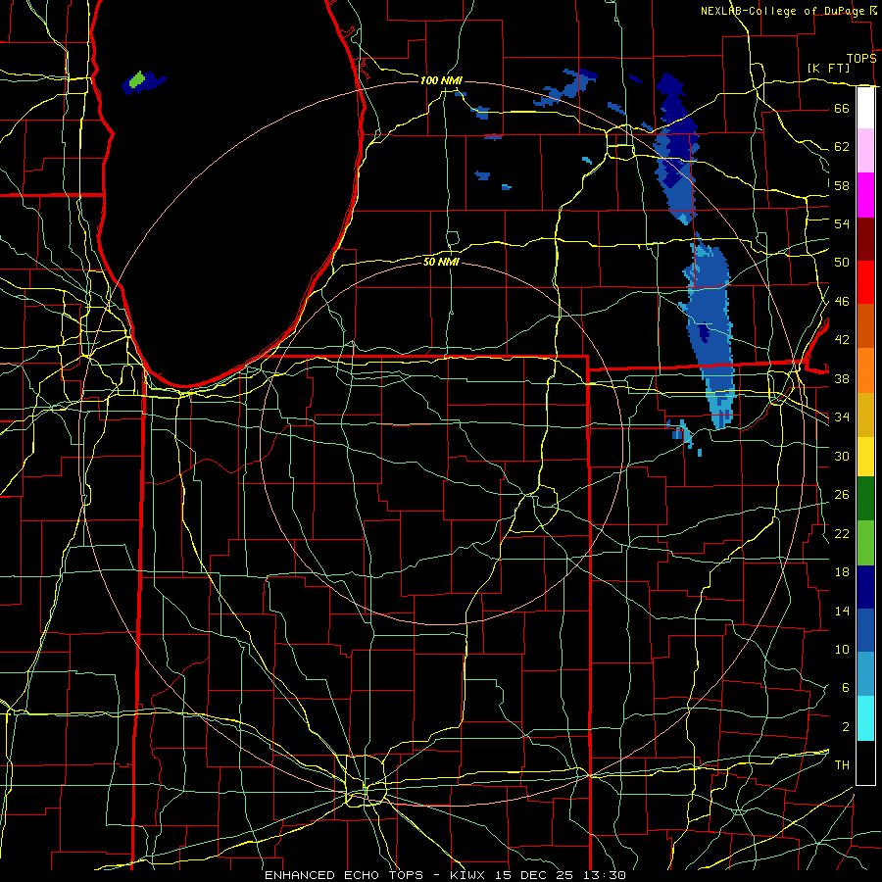Pick the yellow legend swatch near 30

(865, 456)
